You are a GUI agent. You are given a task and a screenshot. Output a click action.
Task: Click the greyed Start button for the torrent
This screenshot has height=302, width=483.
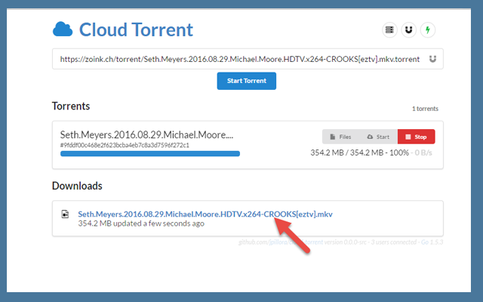378,137
